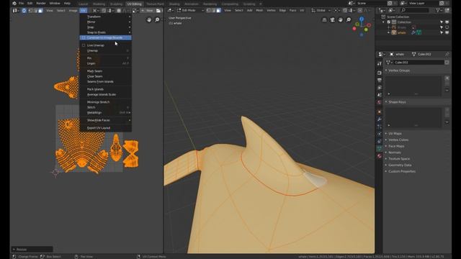Click blue Z axis on navigation gizmo
The height and width of the screenshot is (259, 461).
[x=362, y=19]
